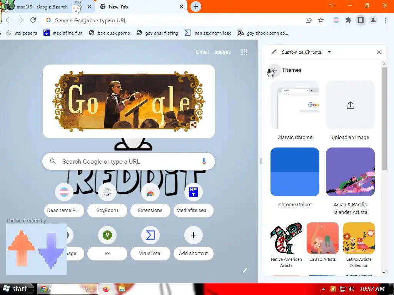The width and height of the screenshot is (394, 295).
Task: Go back from Themes with the arrow
Action: pos(274,70)
